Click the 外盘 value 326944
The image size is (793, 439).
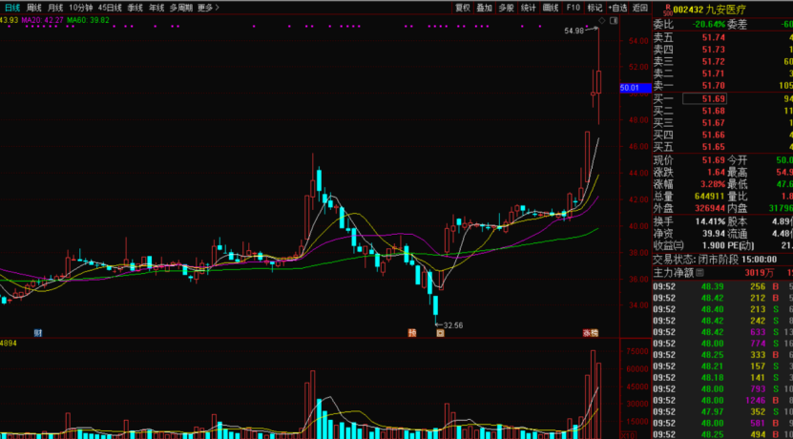click(709, 208)
